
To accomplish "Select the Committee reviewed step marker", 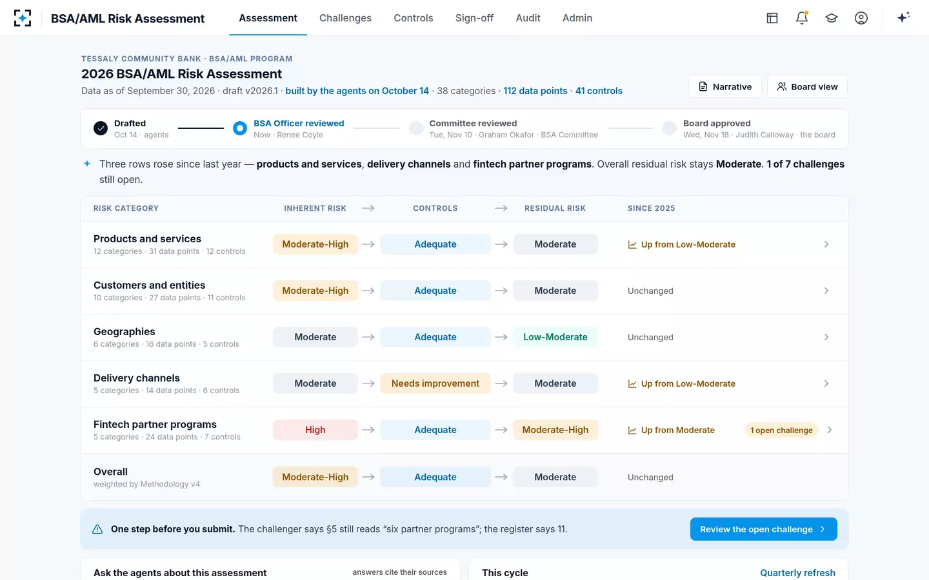I will click(x=416, y=128).
